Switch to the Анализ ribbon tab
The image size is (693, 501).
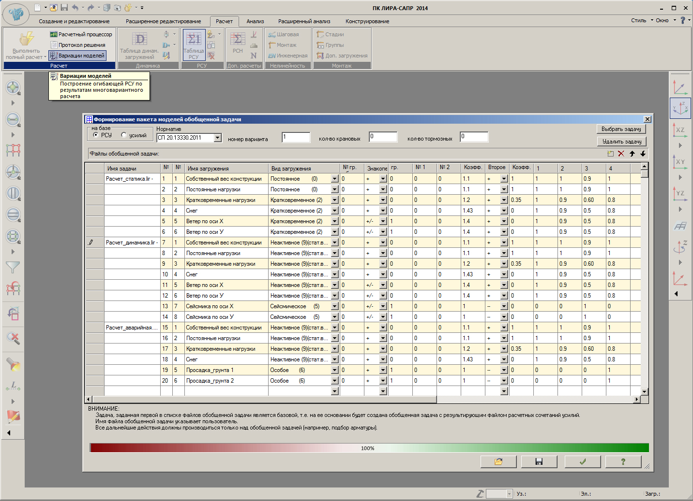[255, 21]
